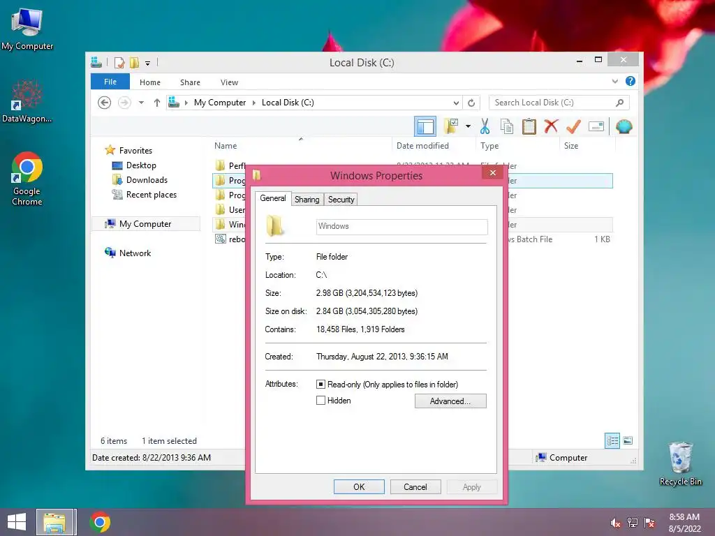Switch to large icons view in status bar
Image resolution: width=715 pixels, height=536 pixels.
[628, 440]
